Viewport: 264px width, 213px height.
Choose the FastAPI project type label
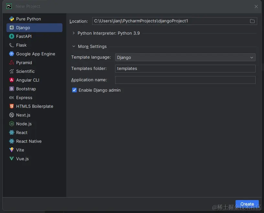[x=24, y=36]
